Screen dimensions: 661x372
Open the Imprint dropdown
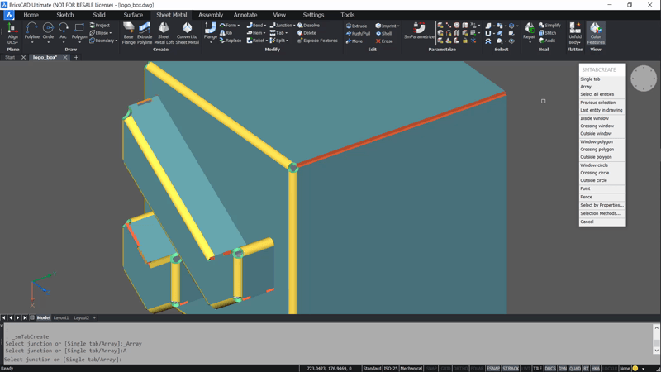point(398,26)
